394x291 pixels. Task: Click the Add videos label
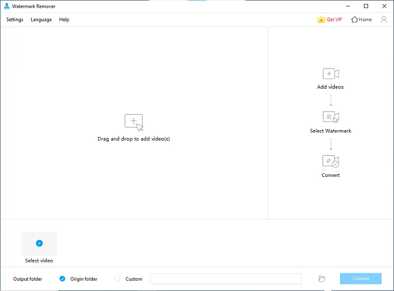330,87
